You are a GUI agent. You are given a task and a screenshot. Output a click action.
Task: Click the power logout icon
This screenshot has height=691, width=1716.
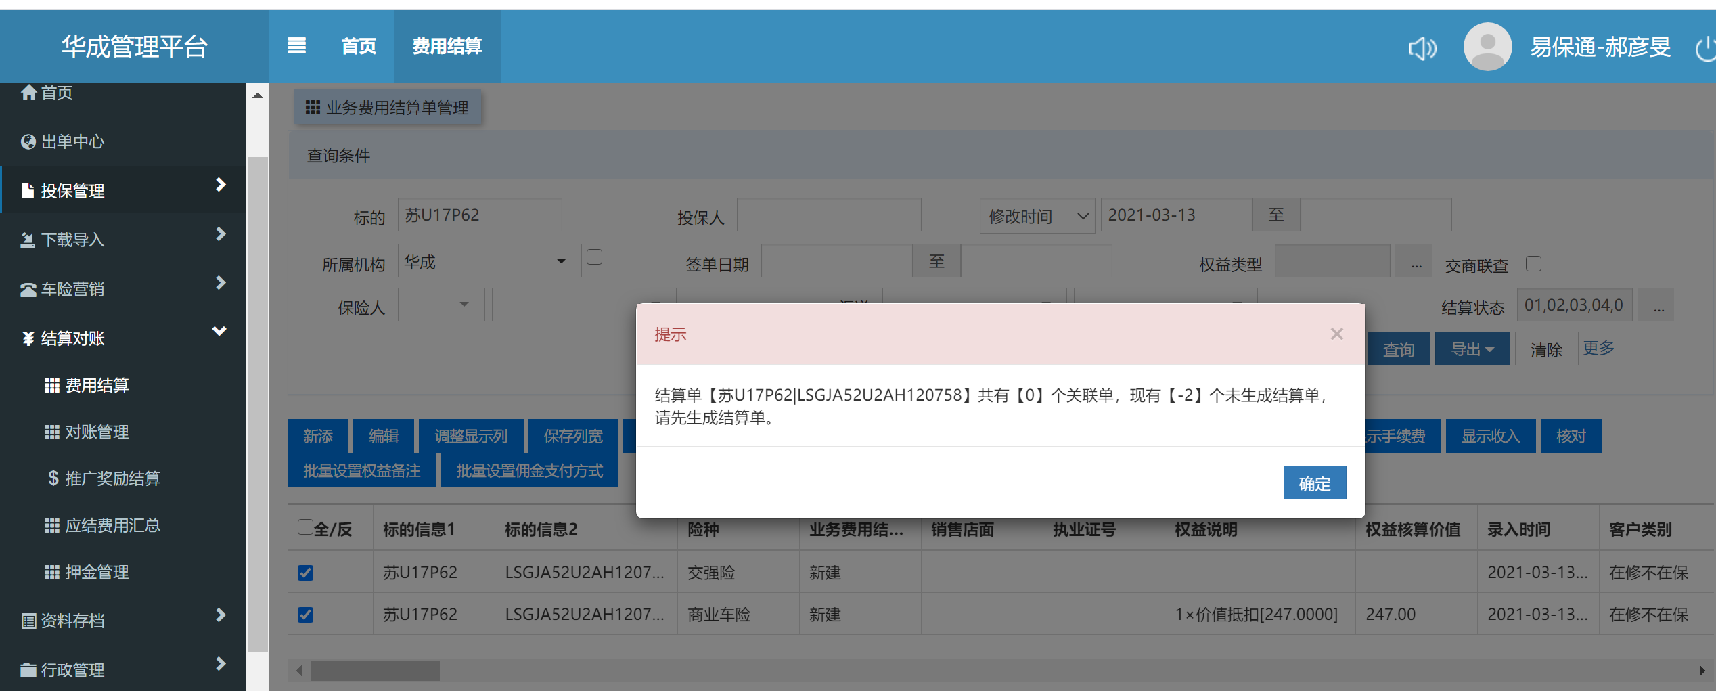click(x=1706, y=48)
